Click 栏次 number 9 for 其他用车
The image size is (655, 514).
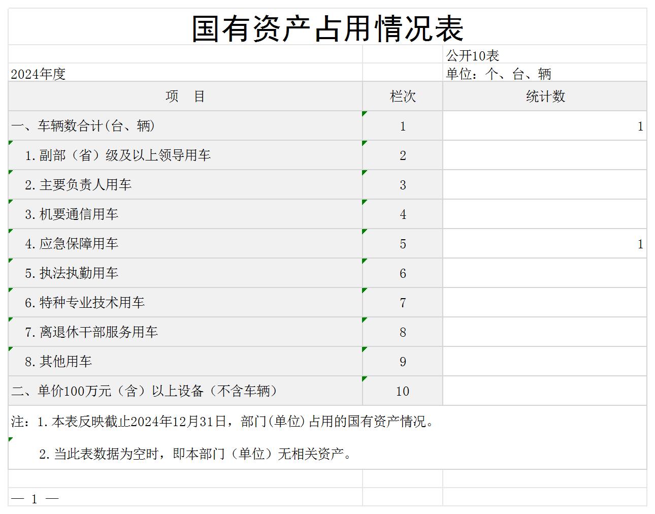[x=403, y=362]
